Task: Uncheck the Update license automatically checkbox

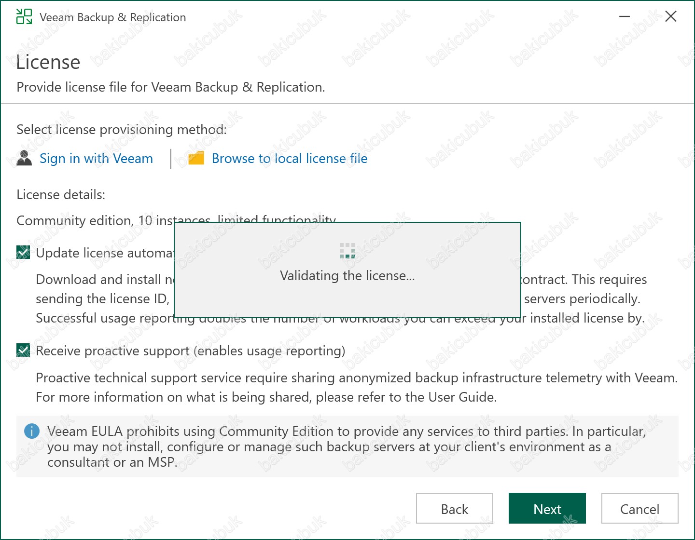Action: coord(23,252)
